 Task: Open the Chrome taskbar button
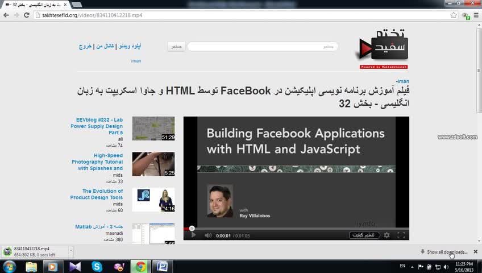pyautogui.click(x=141, y=267)
